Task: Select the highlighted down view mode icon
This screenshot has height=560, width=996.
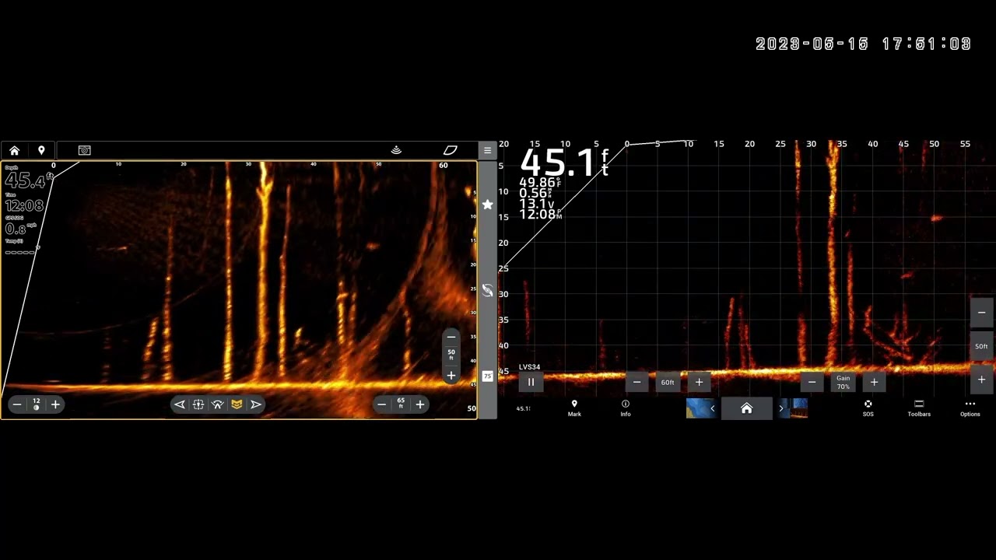Action: coord(237,404)
